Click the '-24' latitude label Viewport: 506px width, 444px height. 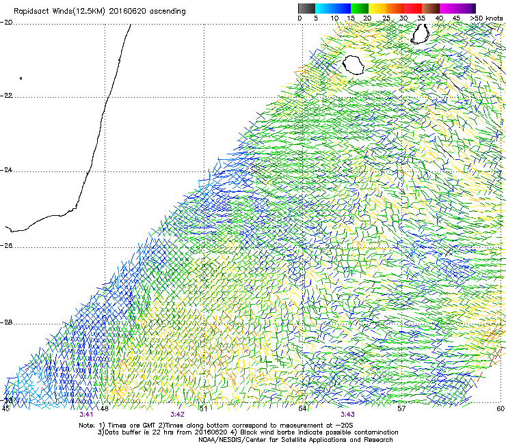click(6, 170)
